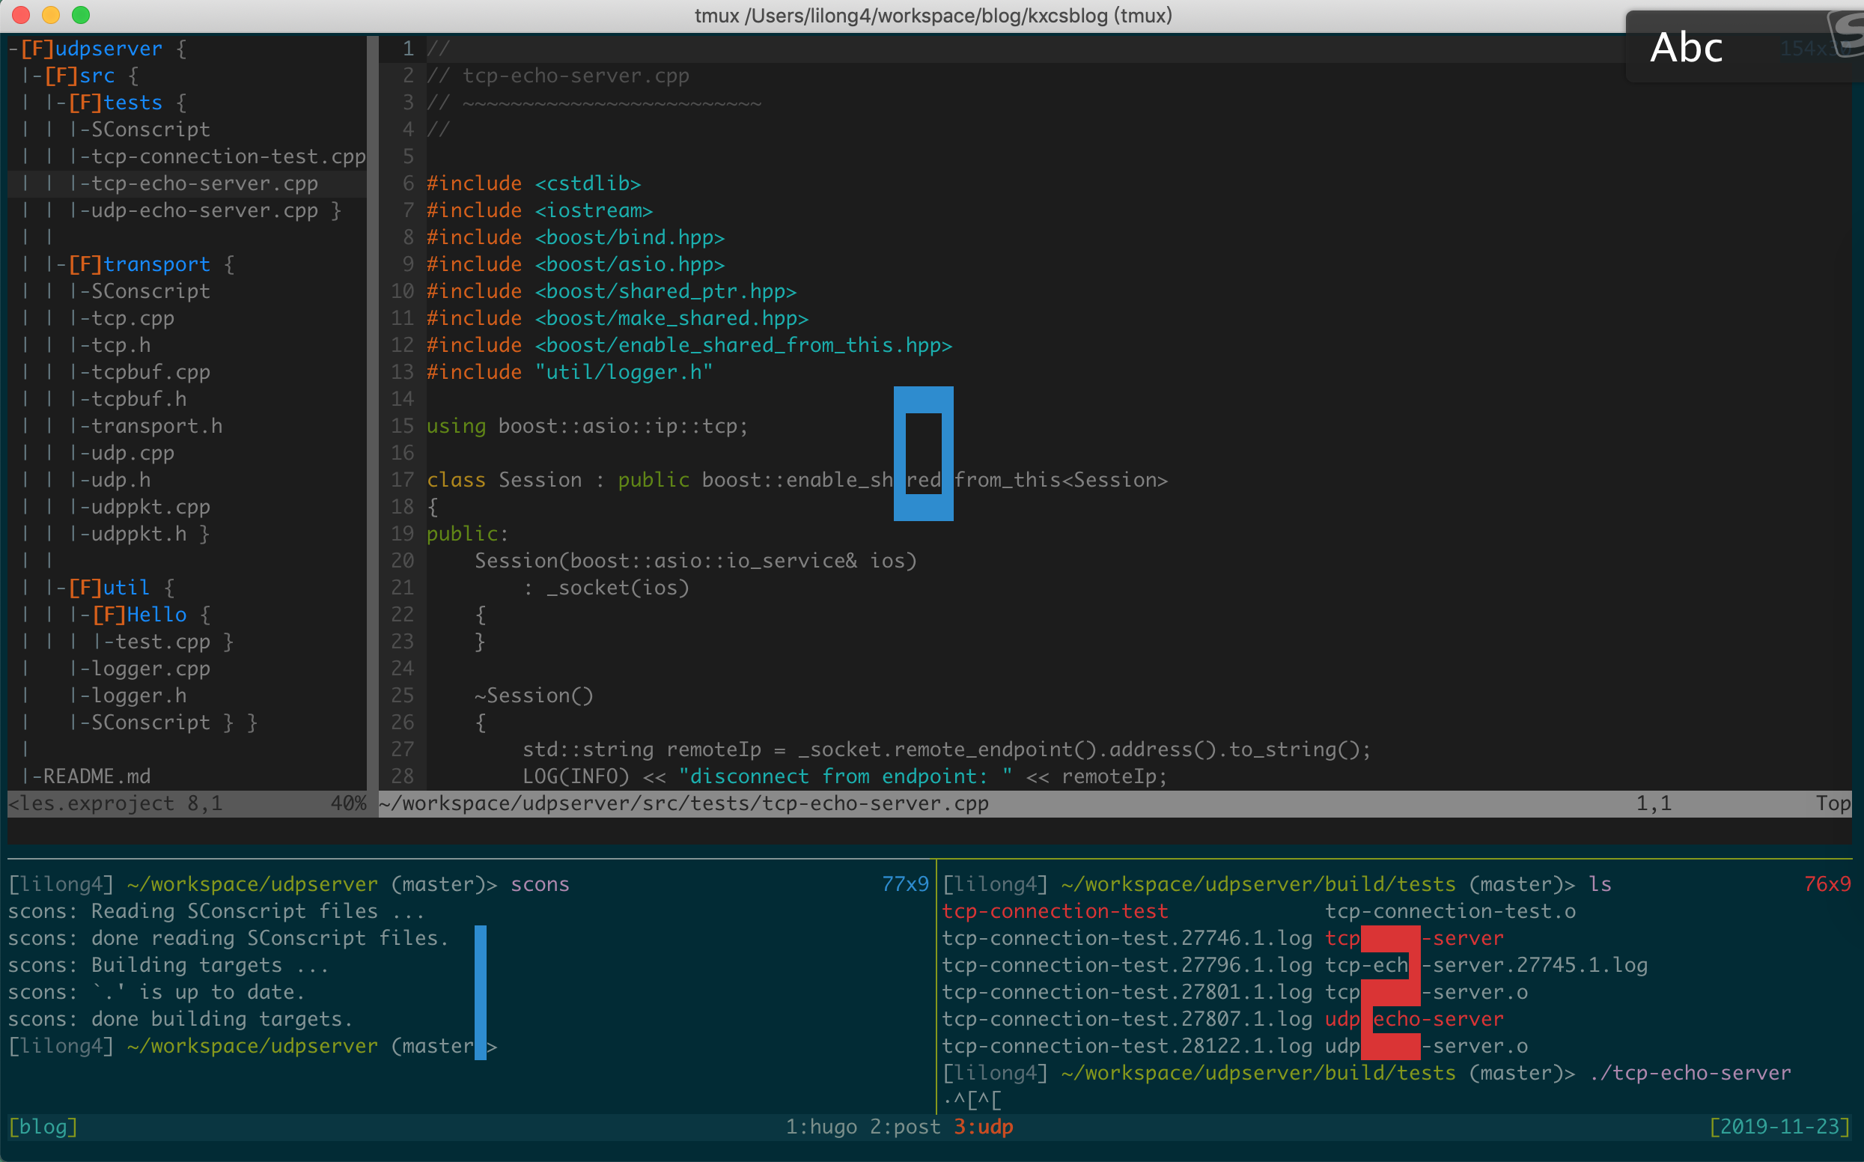This screenshot has height=1162, width=1864.
Task: Switch to tmux window 1:hugo
Action: click(820, 1127)
